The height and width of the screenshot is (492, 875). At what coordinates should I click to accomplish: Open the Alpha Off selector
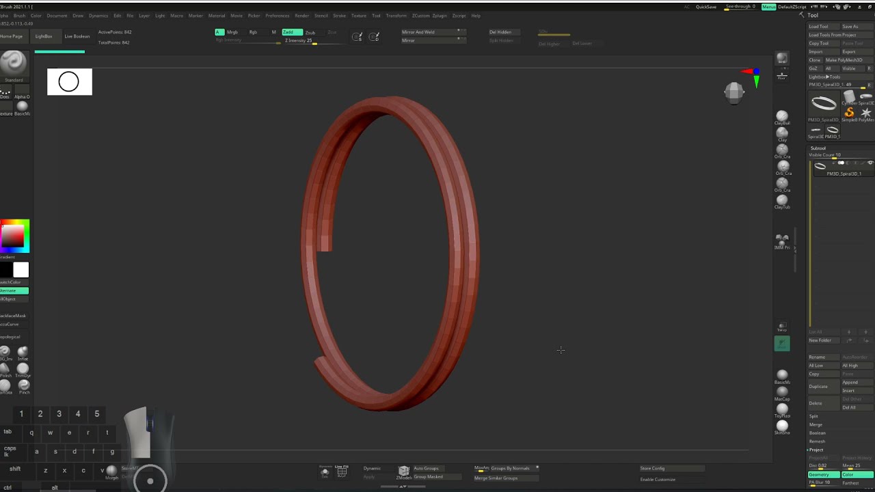(x=22, y=91)
